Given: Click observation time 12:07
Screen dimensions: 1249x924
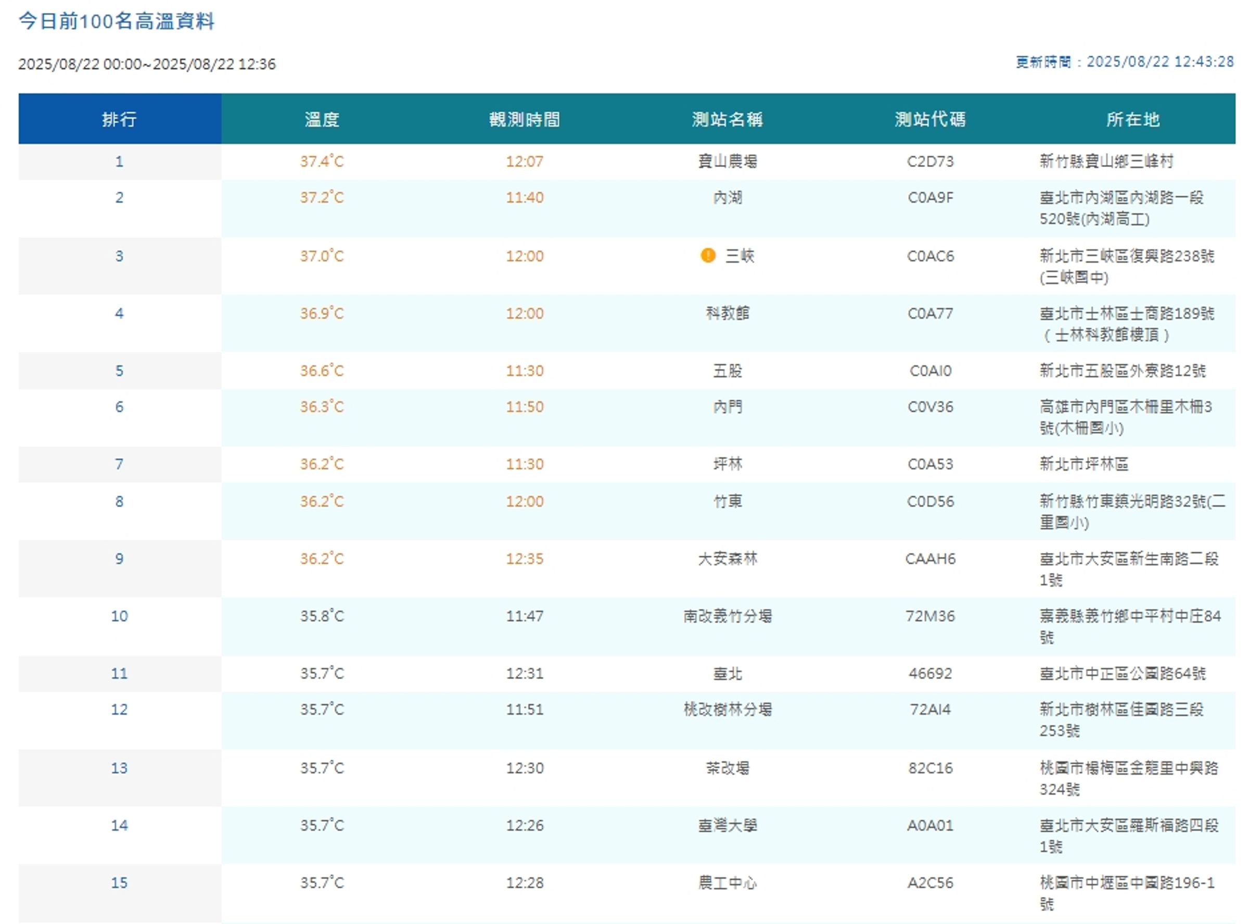Looking at the screenshot, I should tap(525, 161).
